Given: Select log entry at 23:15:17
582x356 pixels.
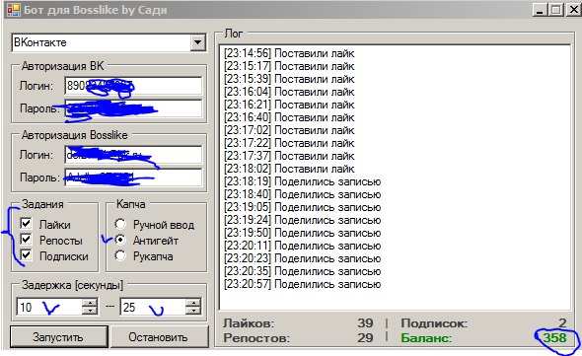Looking at the screenshot, I should pyautogui.click(x=289, y=66).
